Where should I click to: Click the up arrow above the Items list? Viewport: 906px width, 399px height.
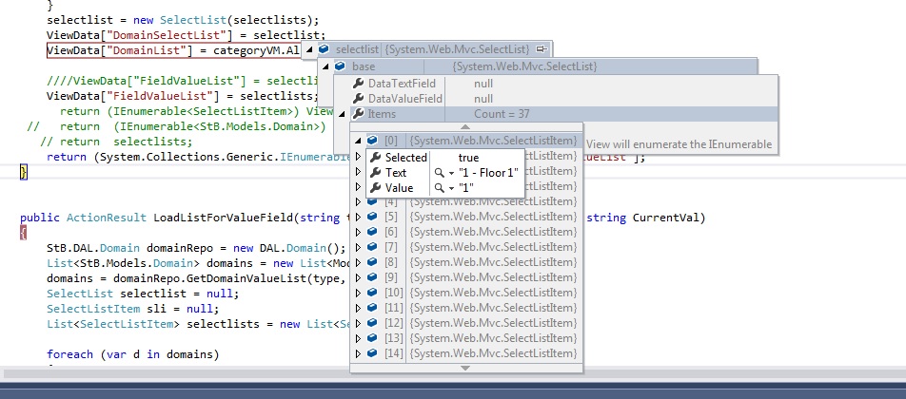[x=465, y=127]
